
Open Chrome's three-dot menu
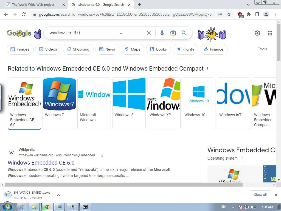tap(275, 14)
